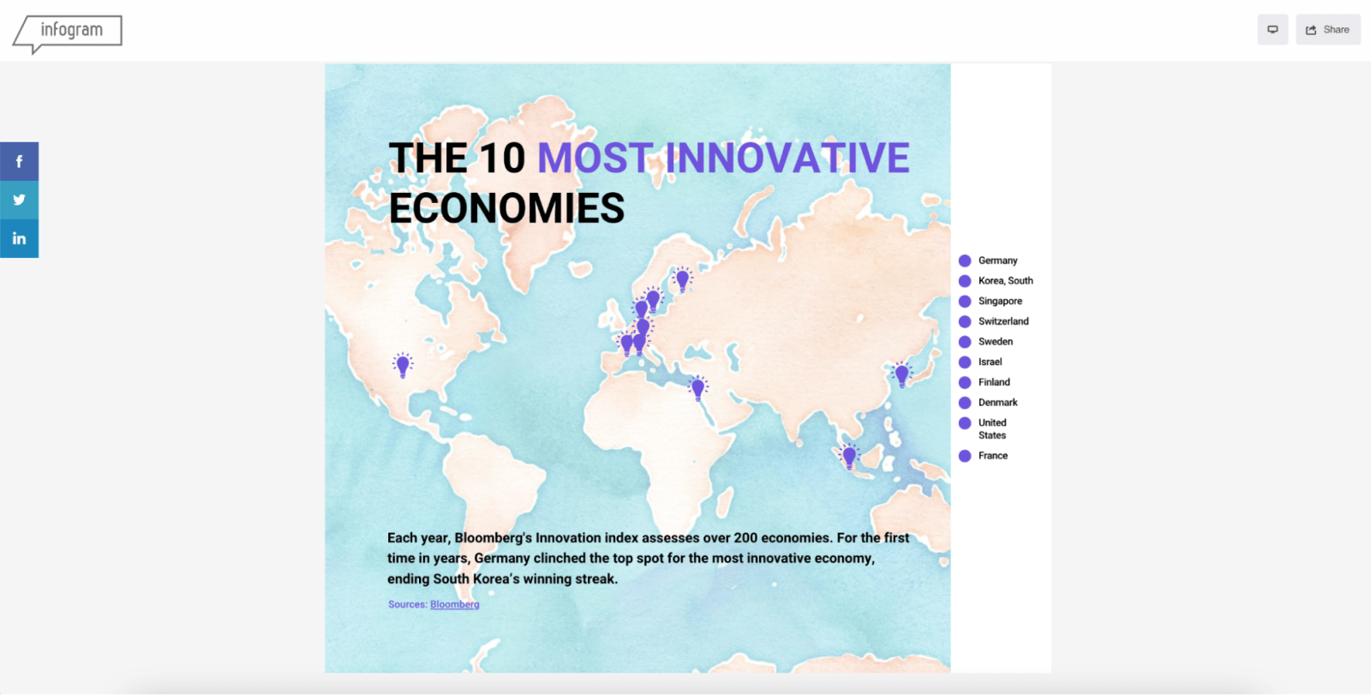Click the Share button
Image resolution: width=1371 pixels, height=695 pixels.
pyautogui.click(x=1327, y=29)
